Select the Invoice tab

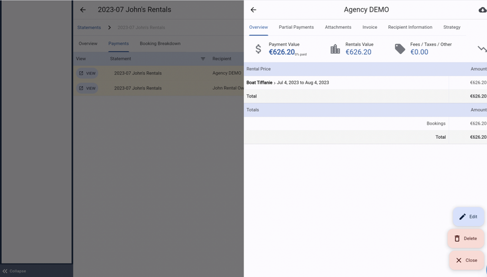369,27
